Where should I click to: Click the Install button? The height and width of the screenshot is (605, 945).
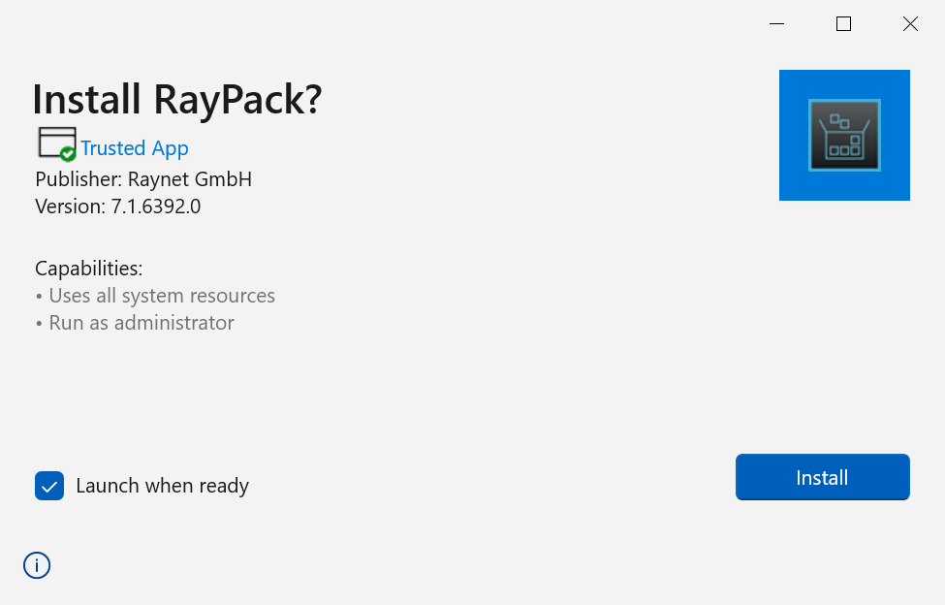[822, 477]
